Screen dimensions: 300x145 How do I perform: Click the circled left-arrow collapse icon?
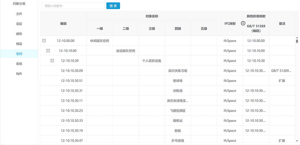(x=243, y=23)
